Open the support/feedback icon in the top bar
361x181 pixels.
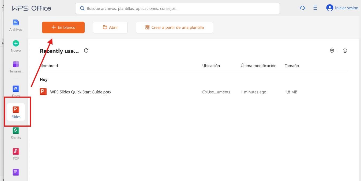pyautogui.click(x=302, y=8)
